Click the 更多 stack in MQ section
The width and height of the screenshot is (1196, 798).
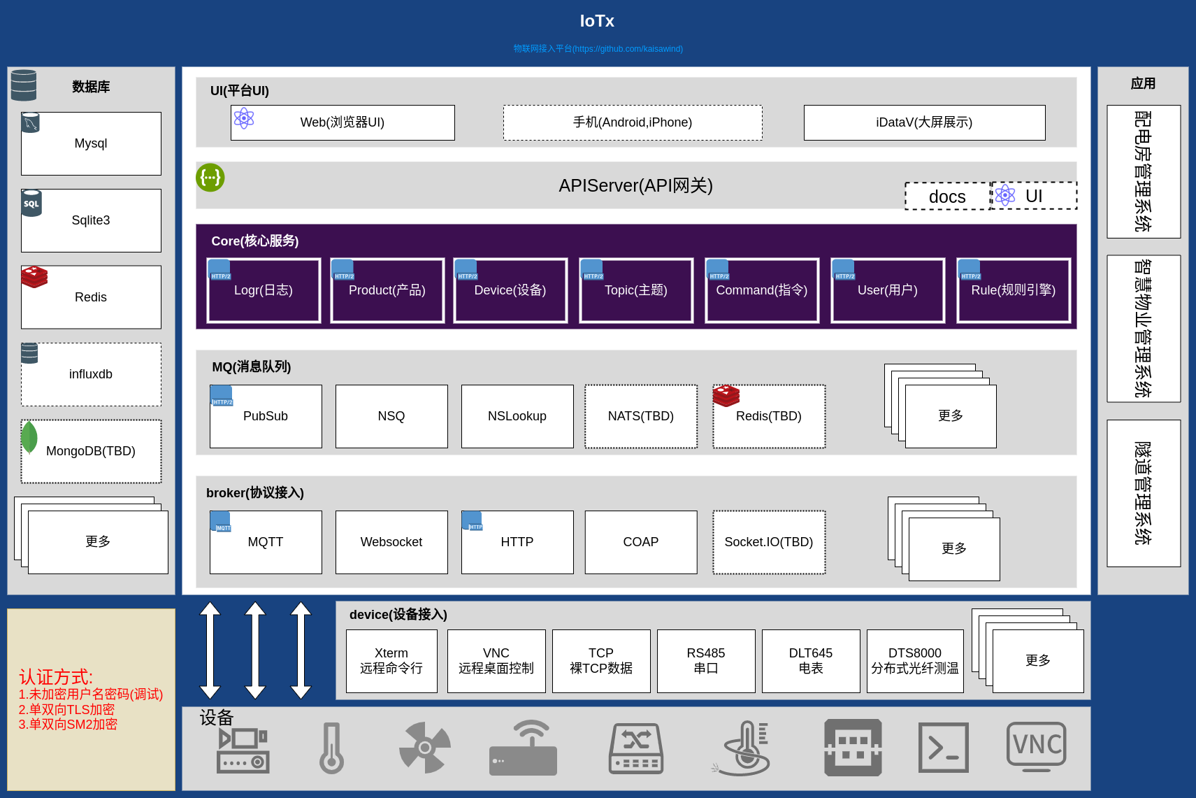(950, 415)
